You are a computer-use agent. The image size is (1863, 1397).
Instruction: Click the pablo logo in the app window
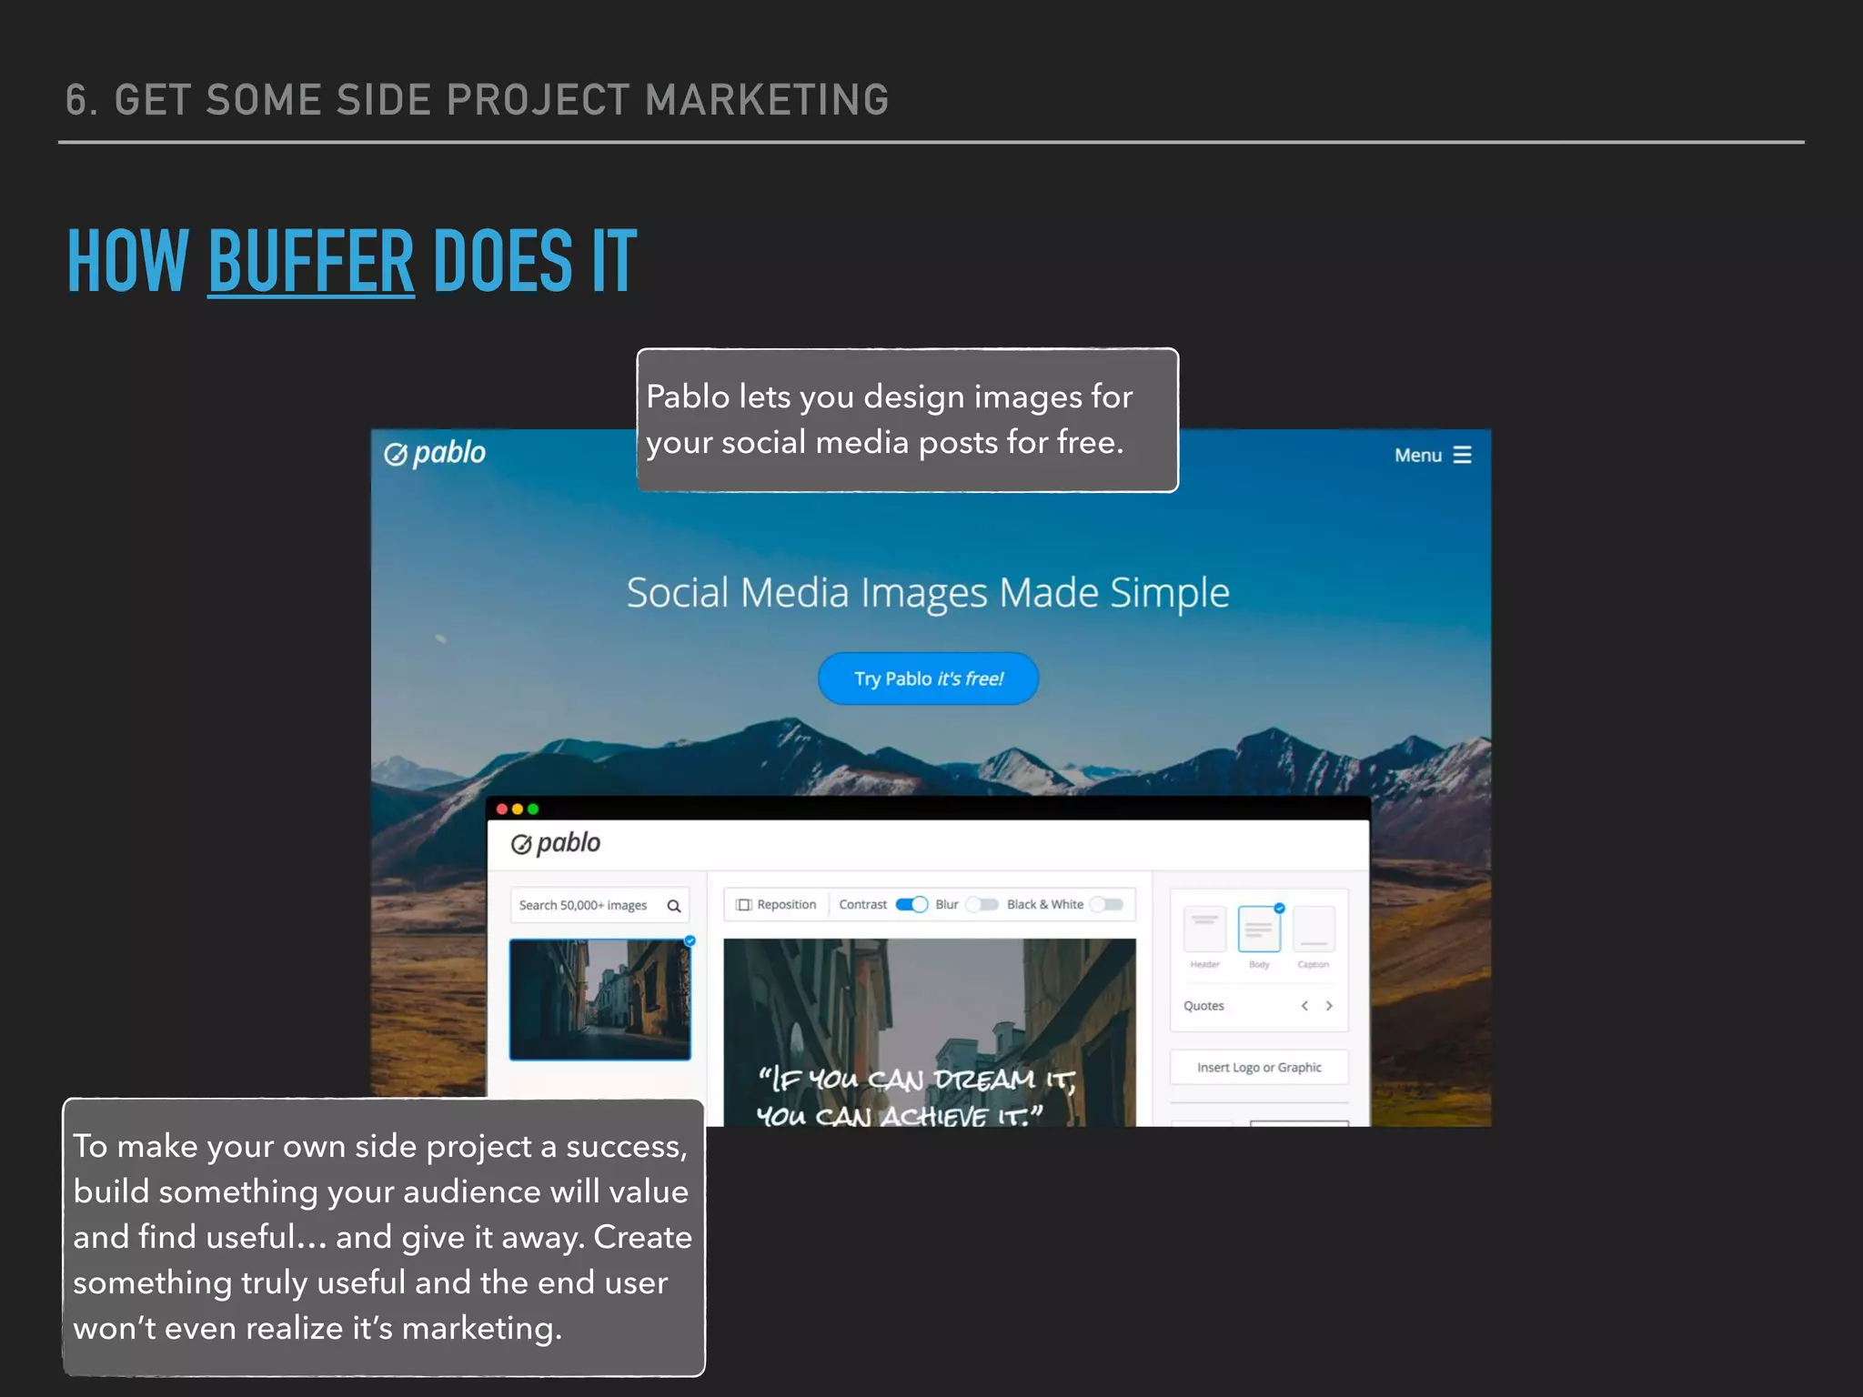(x=556, y=843)
